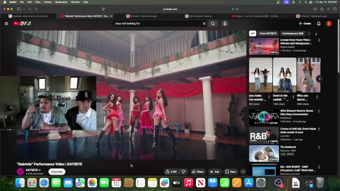This screenshot has width=340, height=191.
Task: Go back in Safari history
Action: (x=30, y=9)
